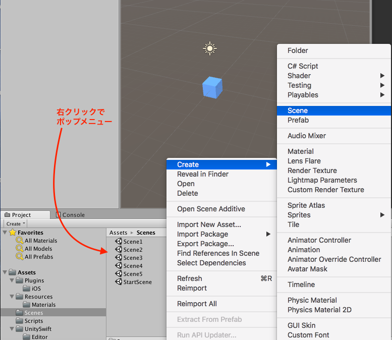Image resolution: width=392 pixels, height=340 pixels.
Task: Select the Scene5 asset's Unity icon
Action: pos(119,274)
